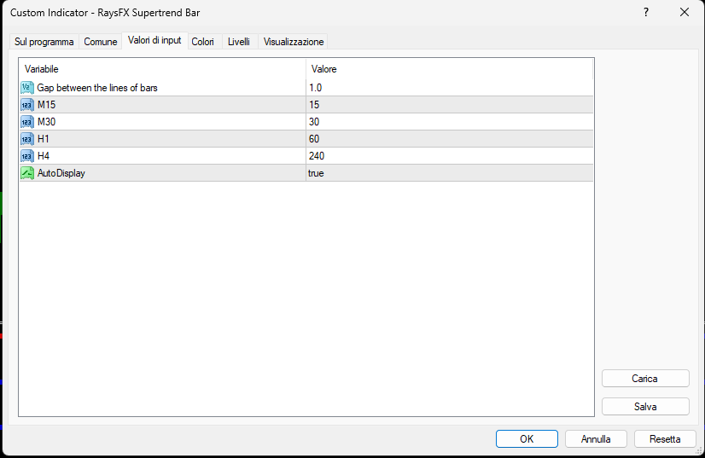Go to the Colori tab
Viewport: 705px width, 458px height.
[203, 42]
